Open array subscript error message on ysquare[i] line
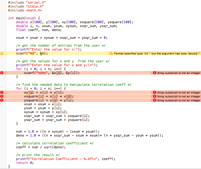Image resolution: width=201 pixels, height=169 pixels. pyautogui.click(x=178, y=100)
